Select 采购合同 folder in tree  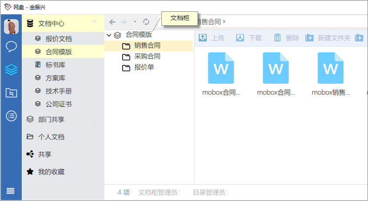tap(147, 56)
